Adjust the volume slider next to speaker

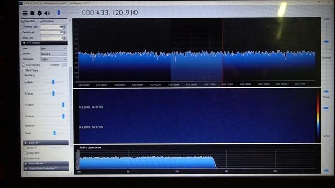(59, 13)
